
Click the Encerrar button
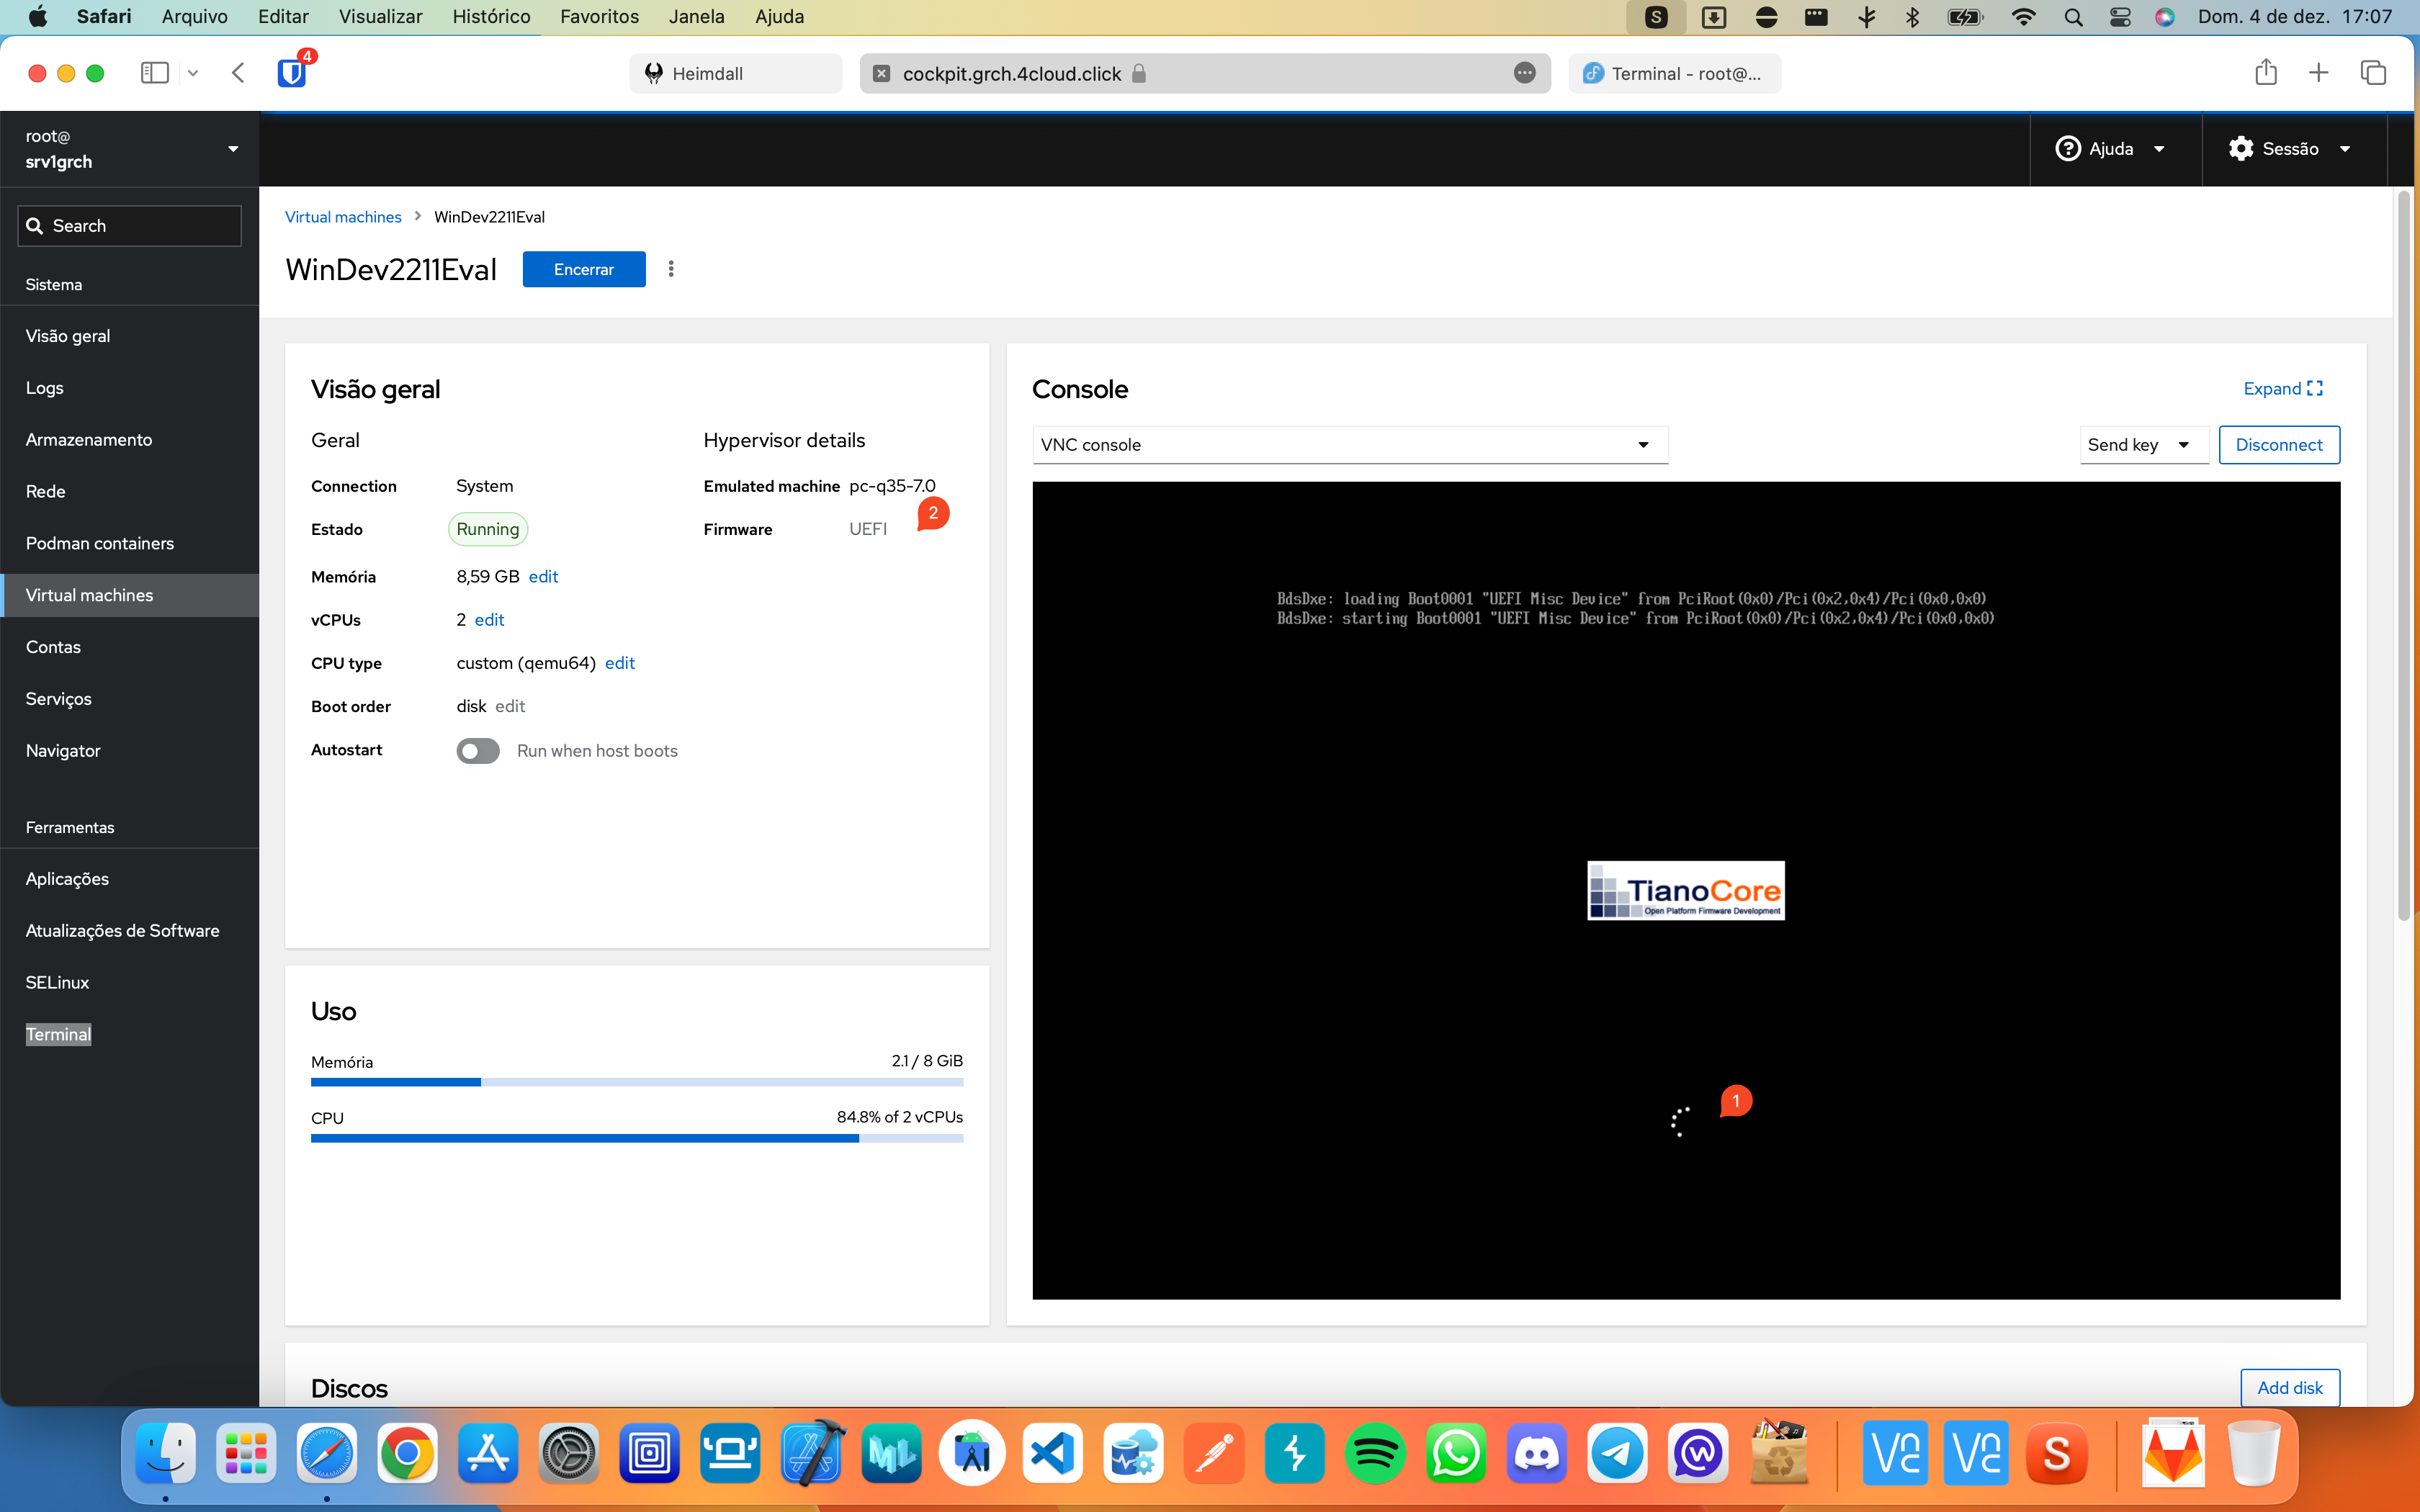[584, 269]
